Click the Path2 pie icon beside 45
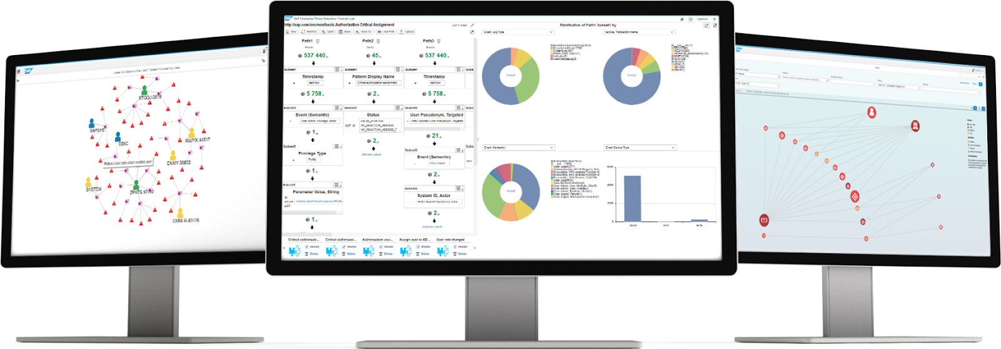The height and width of the screenshot is (349, 1001). coord(368,56)
